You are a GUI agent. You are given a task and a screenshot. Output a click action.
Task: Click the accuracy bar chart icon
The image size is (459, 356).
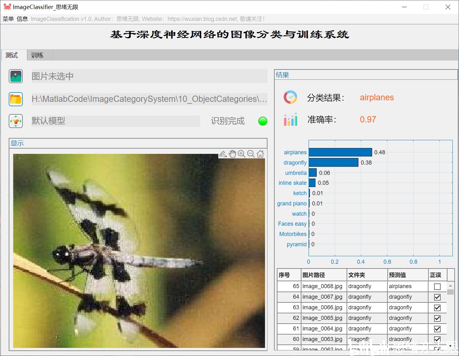pyautogui.click(x=290, y=120)
